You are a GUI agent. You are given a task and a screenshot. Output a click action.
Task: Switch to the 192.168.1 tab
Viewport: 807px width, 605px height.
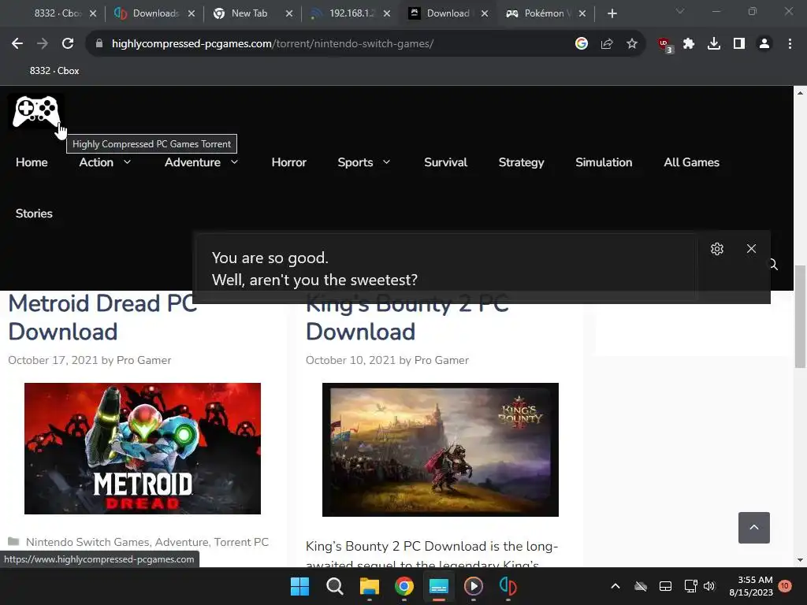(350, 13)
